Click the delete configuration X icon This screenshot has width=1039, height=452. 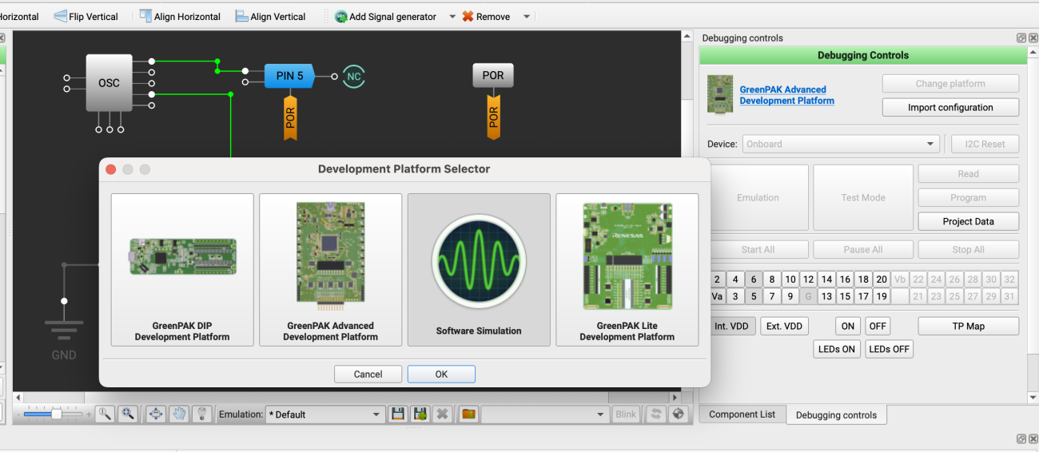point(442,414)
